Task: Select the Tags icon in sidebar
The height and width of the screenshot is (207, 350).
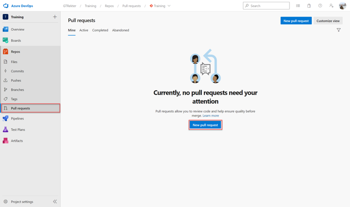Action: [x=6, y=99]
